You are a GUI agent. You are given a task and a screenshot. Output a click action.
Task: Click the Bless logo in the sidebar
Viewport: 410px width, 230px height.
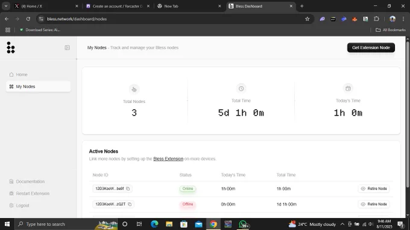(11, 48)
